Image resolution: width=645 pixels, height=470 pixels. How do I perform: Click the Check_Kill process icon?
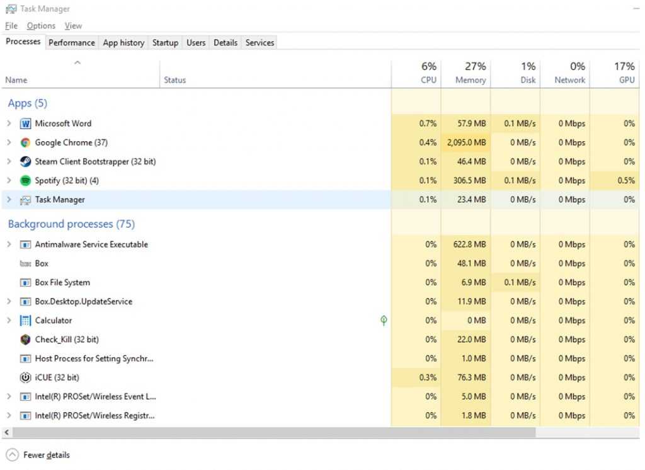coord(25,339)
